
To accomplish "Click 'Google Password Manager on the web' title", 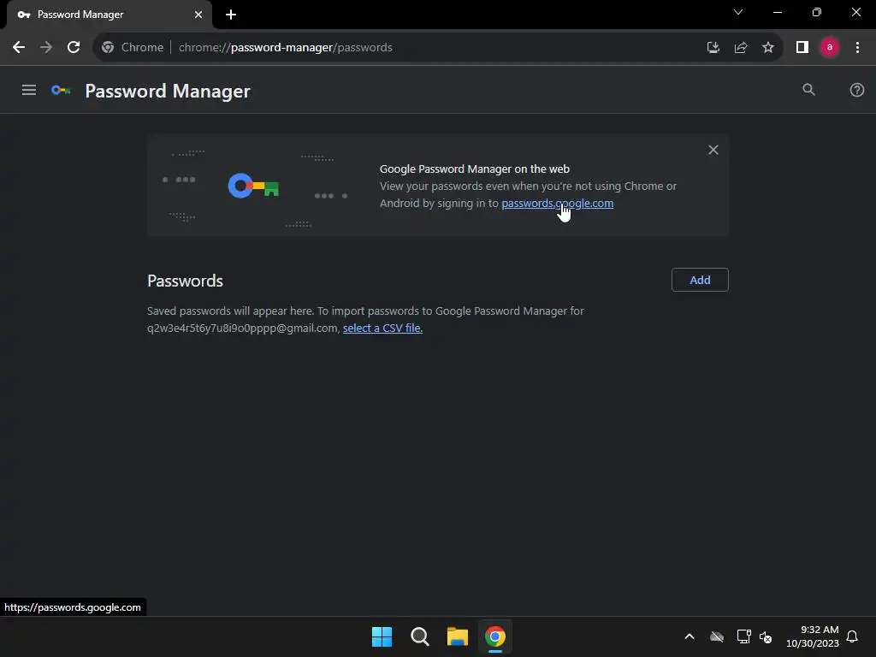I will pos(474,169).
